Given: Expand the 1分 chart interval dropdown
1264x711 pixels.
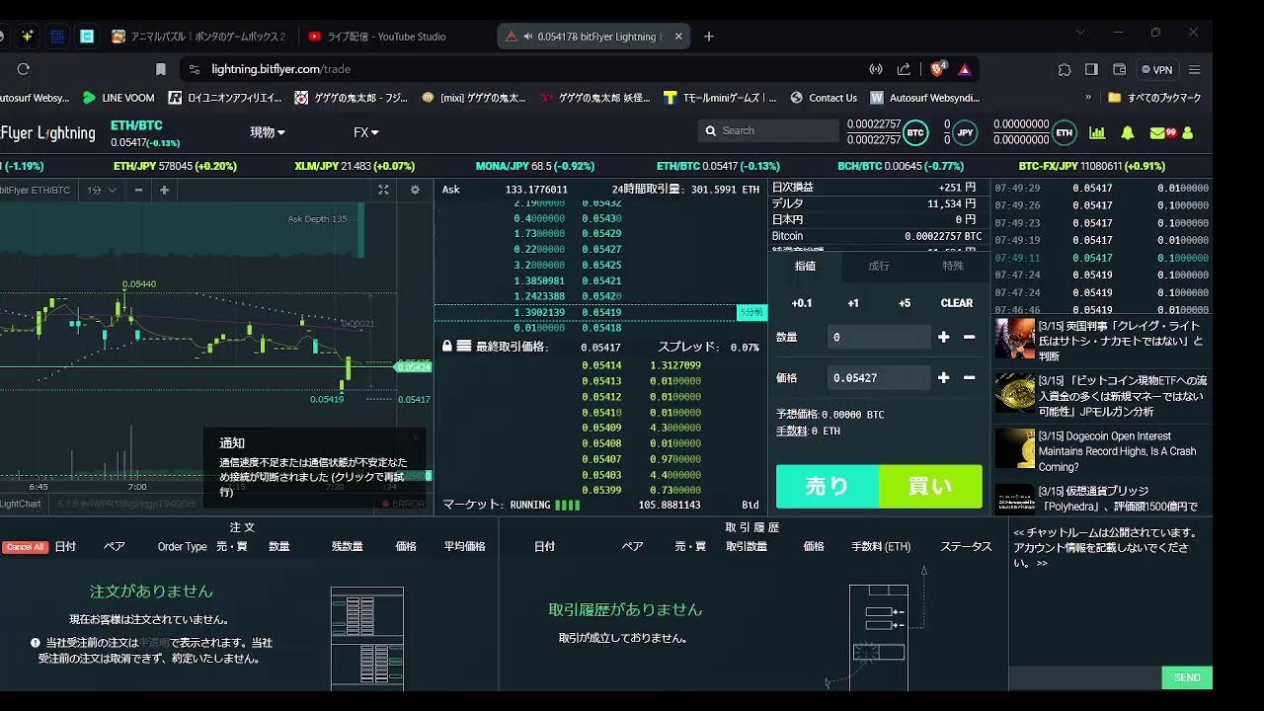Looking at the screenshot, I should click(x=102, y=190).
